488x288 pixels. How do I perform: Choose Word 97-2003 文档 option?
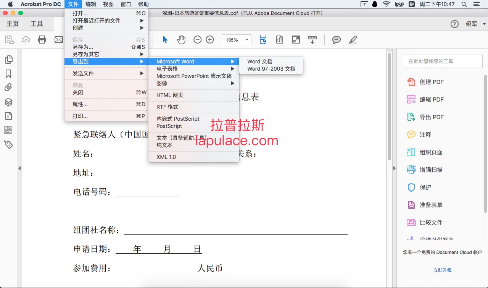coord(271,69)
